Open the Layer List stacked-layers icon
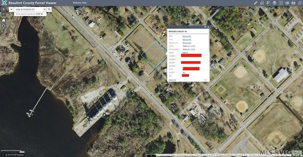303x157 pixels. [x=275, y=3]
